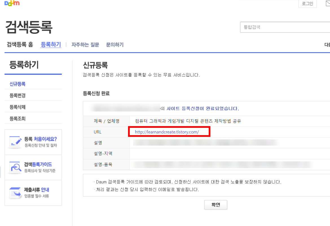This screenshot has height=226, width=330.
Task: Click the 등록신청 완료 heading
Action: coord(96,93)
